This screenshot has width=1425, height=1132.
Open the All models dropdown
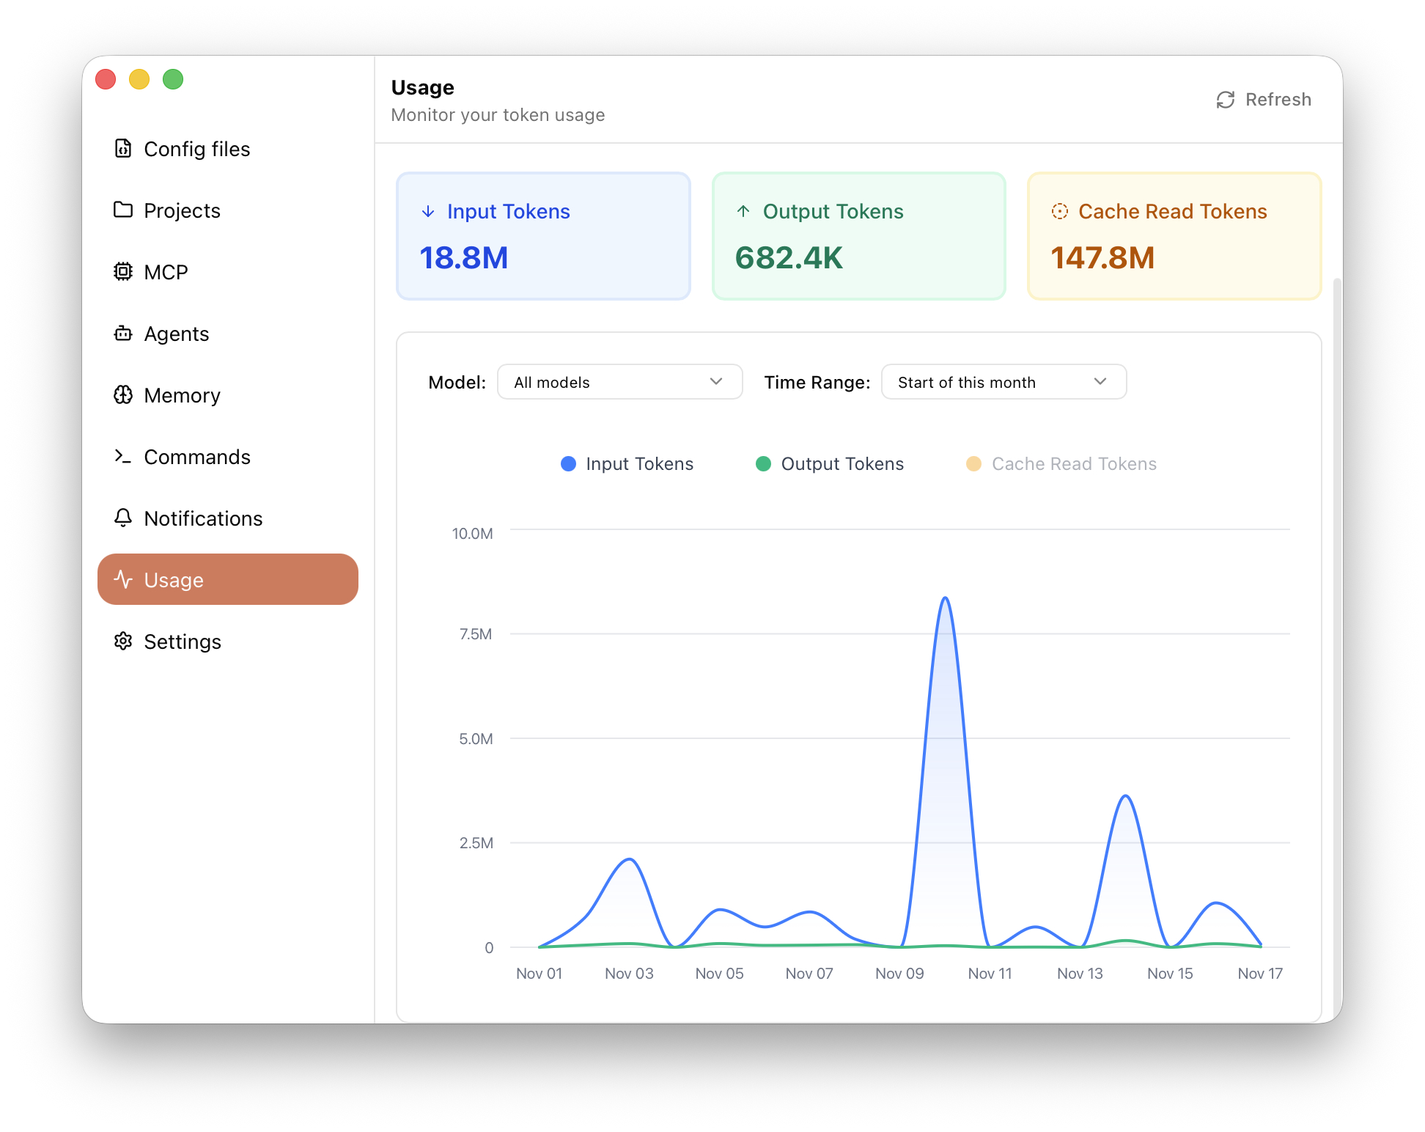(619, 382)
